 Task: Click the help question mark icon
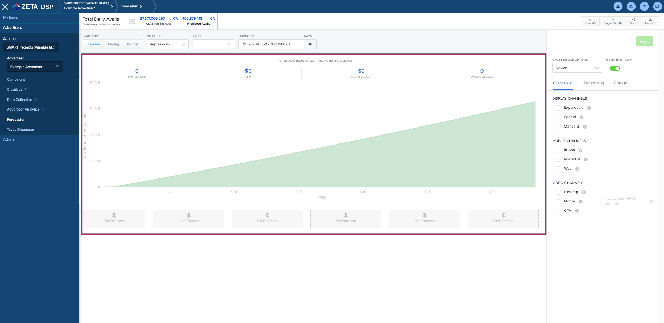tap(644, 6)
